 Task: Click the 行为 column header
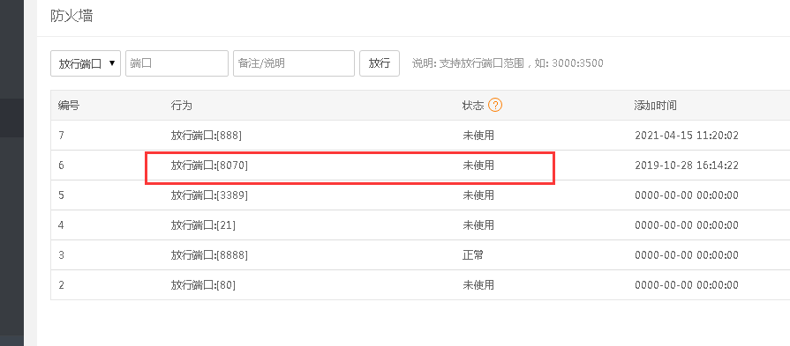click(x=181, y=106)
